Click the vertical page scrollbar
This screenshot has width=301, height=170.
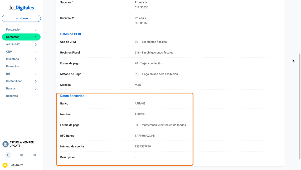point(299,106)
